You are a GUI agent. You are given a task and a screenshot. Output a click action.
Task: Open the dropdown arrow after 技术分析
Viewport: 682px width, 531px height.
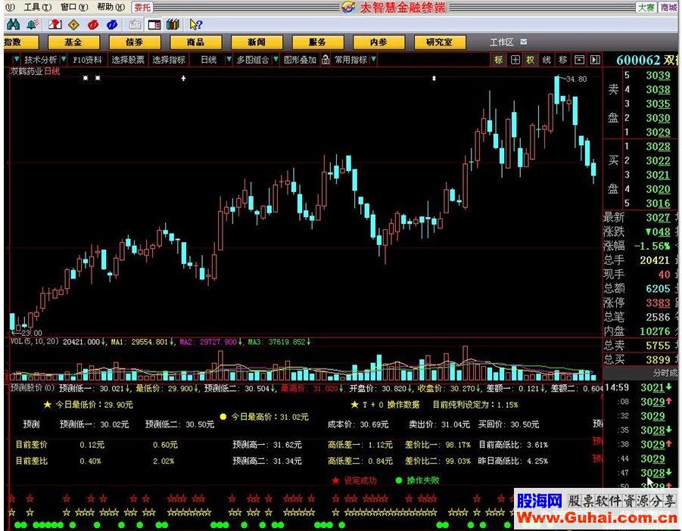64,59
